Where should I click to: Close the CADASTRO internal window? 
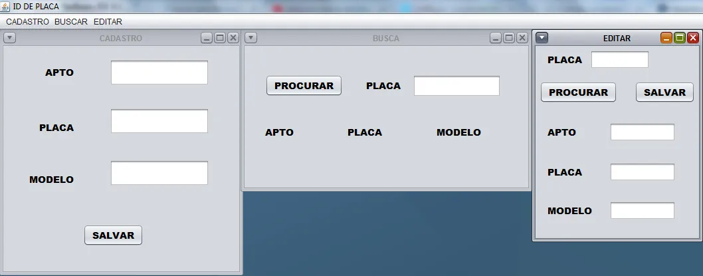(233, 38)
